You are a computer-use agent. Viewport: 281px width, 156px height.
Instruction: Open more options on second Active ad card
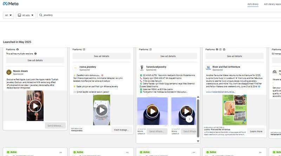pos(127,152)
